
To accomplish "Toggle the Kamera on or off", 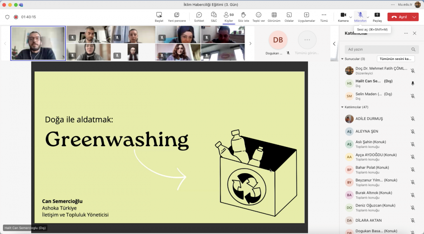I will (x=343, y=17).
